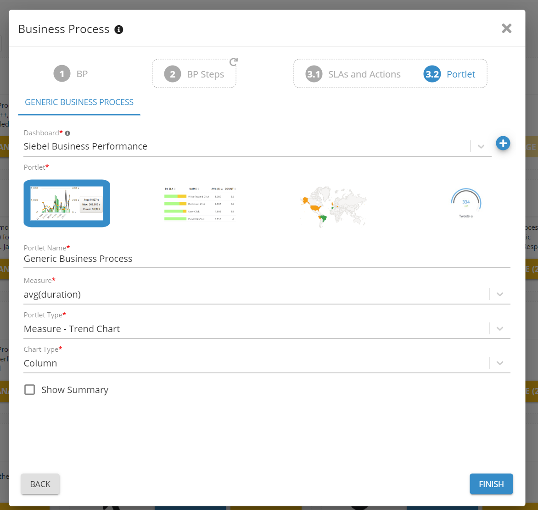
Task: Select the gauge portlet thumbnail
Action: [466, 203]
